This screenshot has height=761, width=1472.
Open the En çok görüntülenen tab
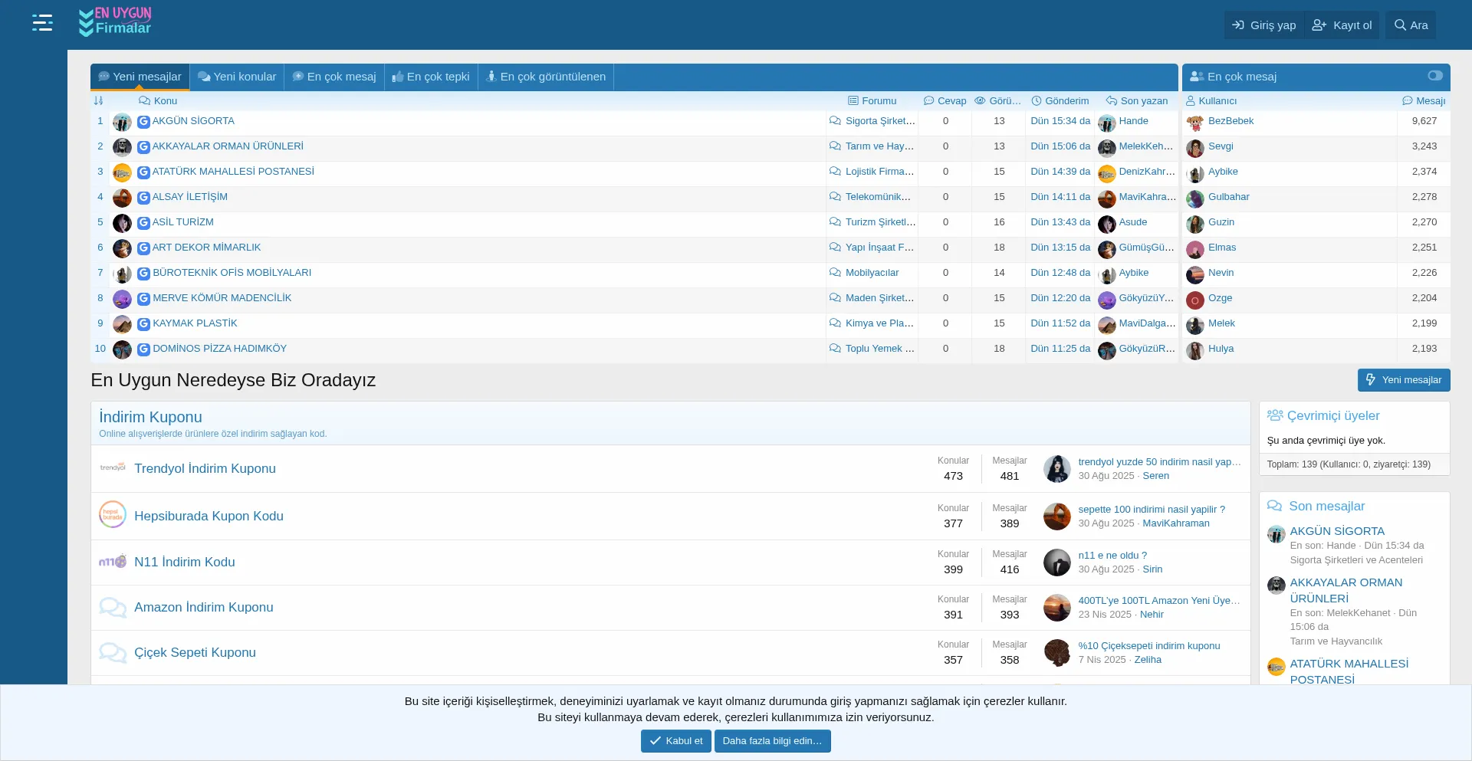coord(546,77)
